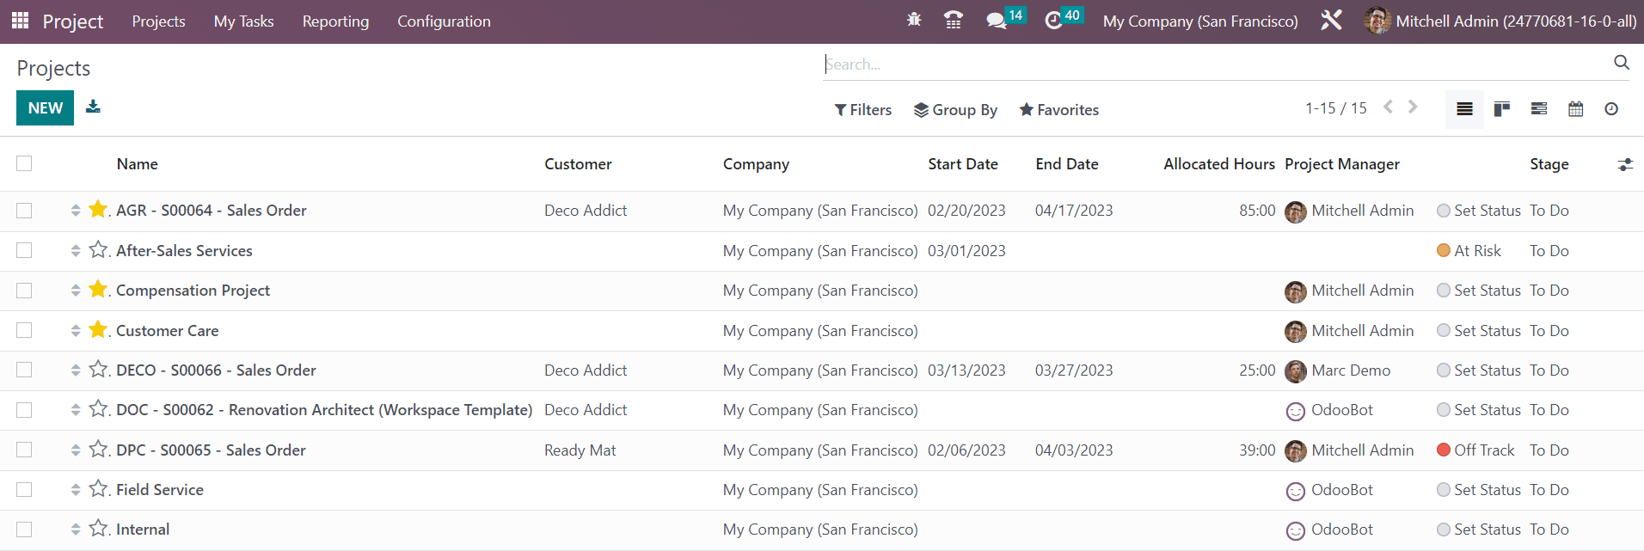Expand the Filters dropdown
This screenshot has width=1644, height=551.
tap(862, 110)
